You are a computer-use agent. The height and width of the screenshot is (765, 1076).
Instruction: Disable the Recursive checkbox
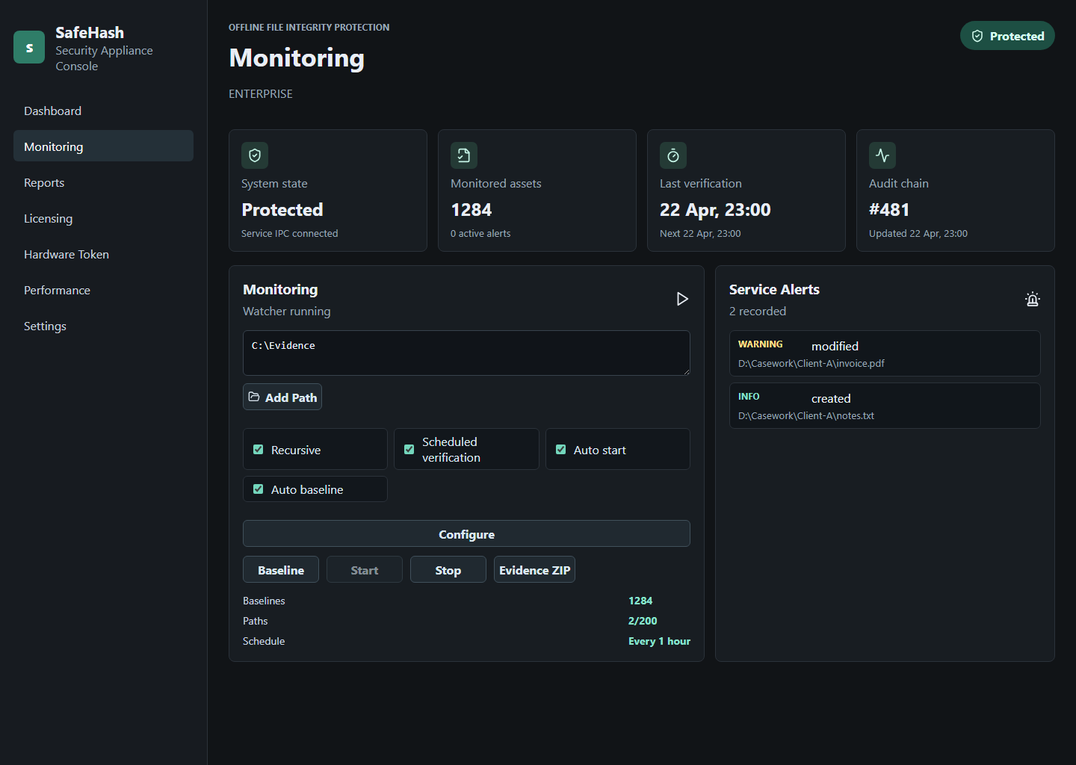(x=258, y=449)
